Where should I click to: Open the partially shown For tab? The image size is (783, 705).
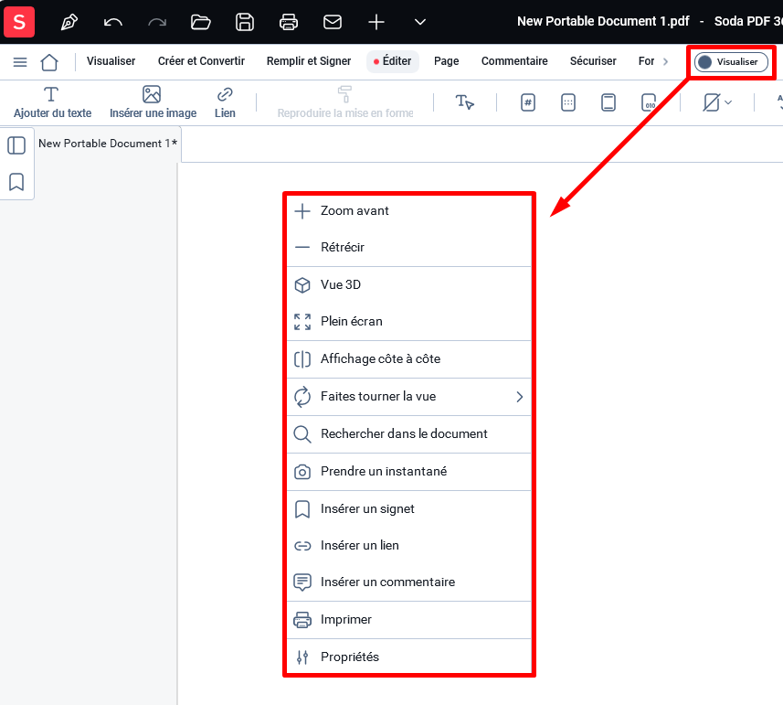(x=646, y=61)
